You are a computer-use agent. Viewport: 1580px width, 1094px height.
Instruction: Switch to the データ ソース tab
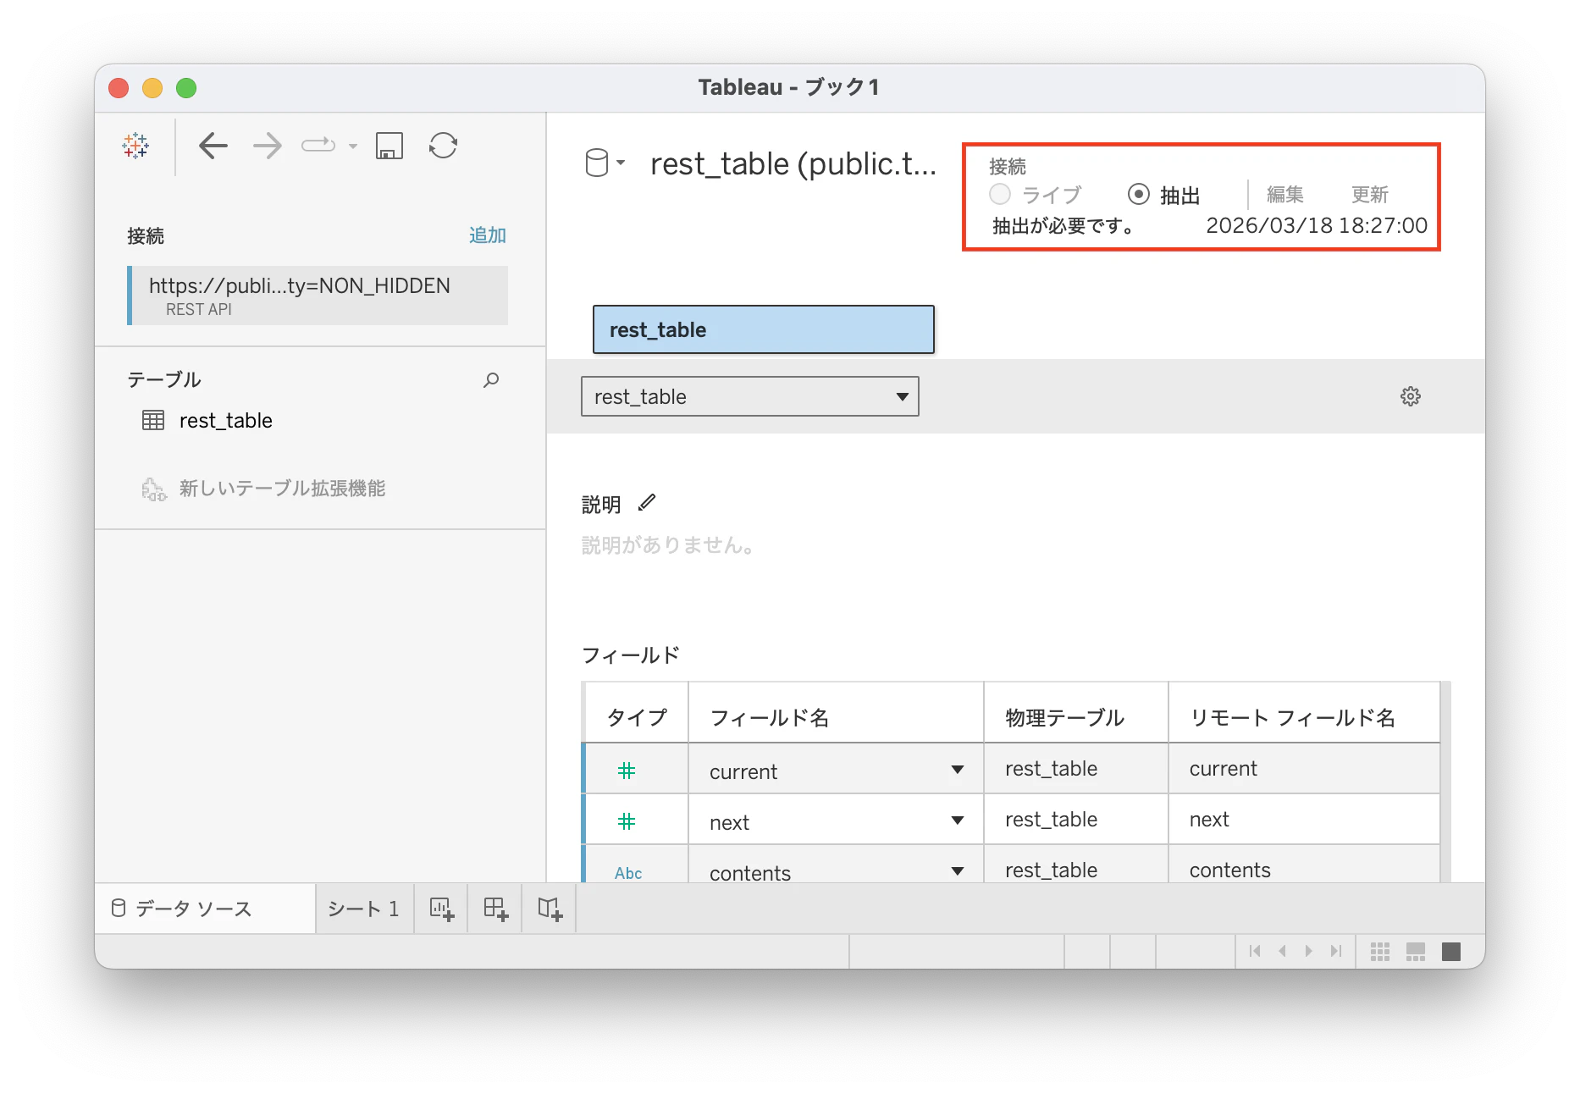205,909
